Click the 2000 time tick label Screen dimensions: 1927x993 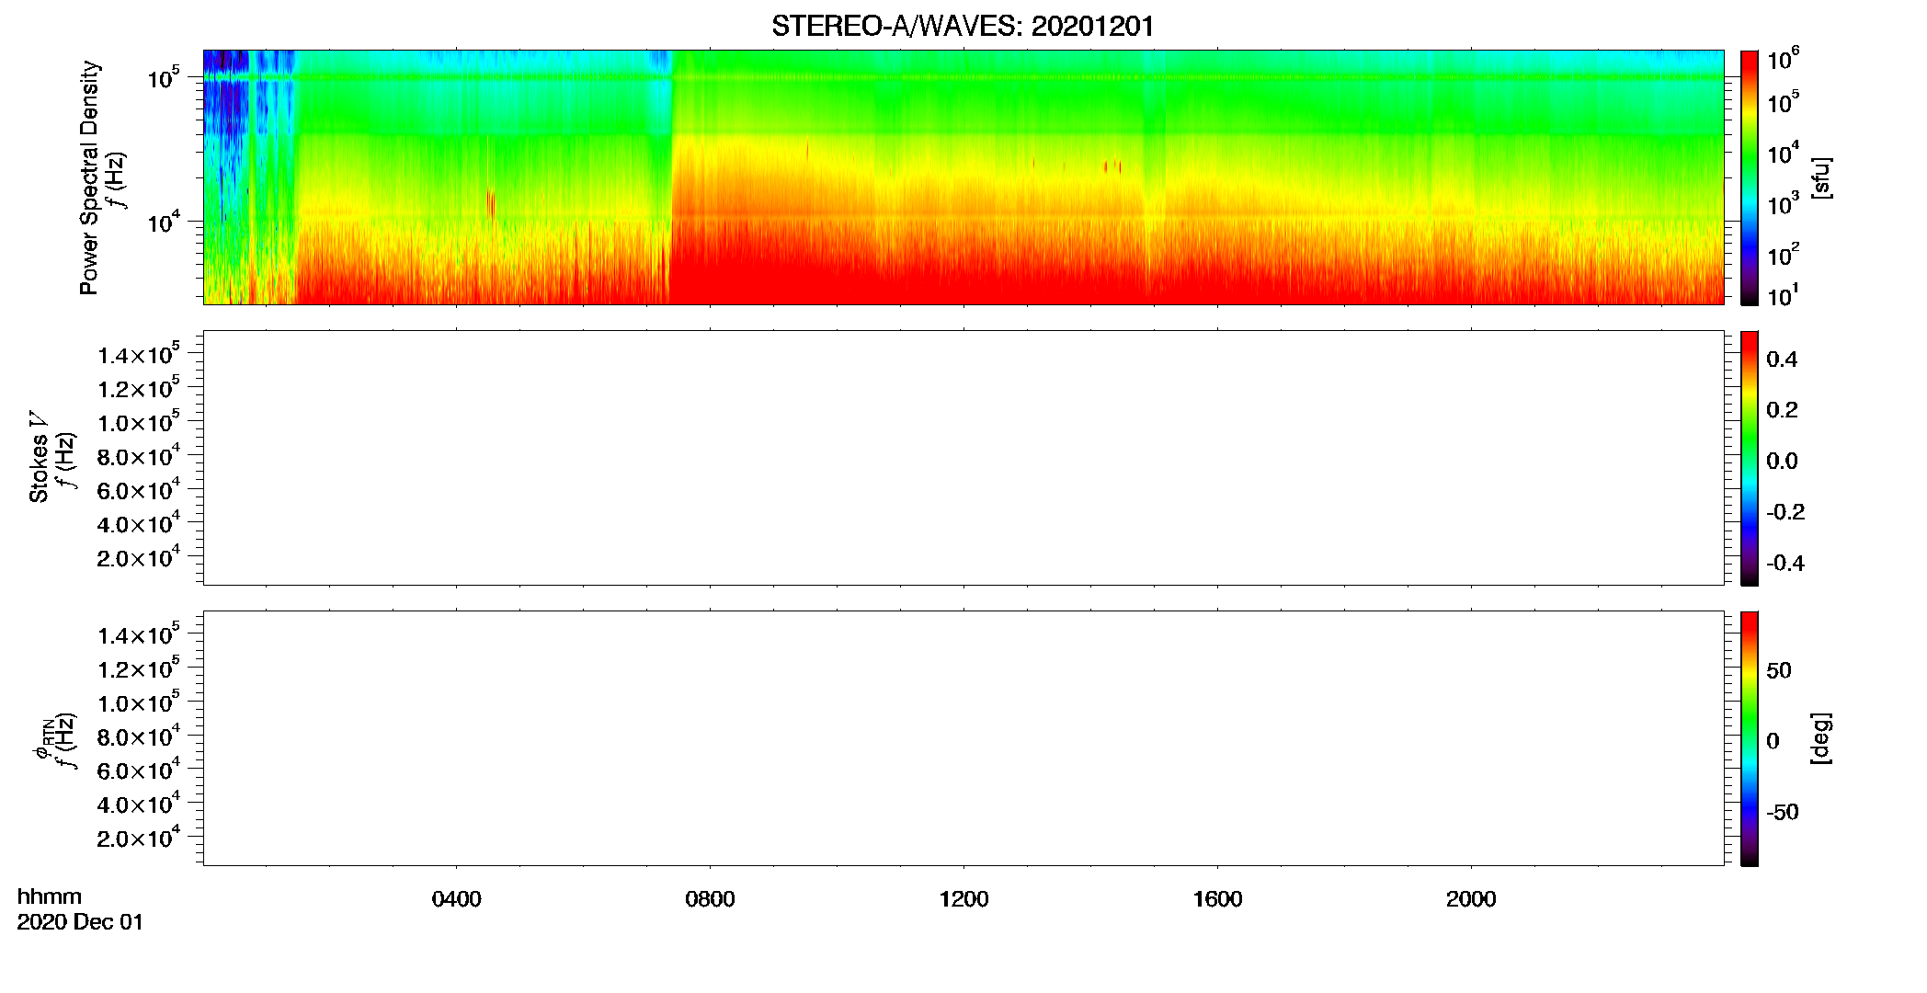pos(1471,899)
